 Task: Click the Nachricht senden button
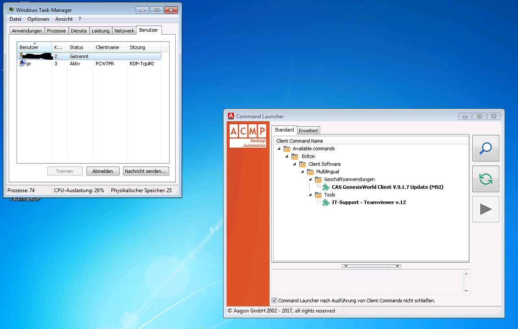click(146, 171)
